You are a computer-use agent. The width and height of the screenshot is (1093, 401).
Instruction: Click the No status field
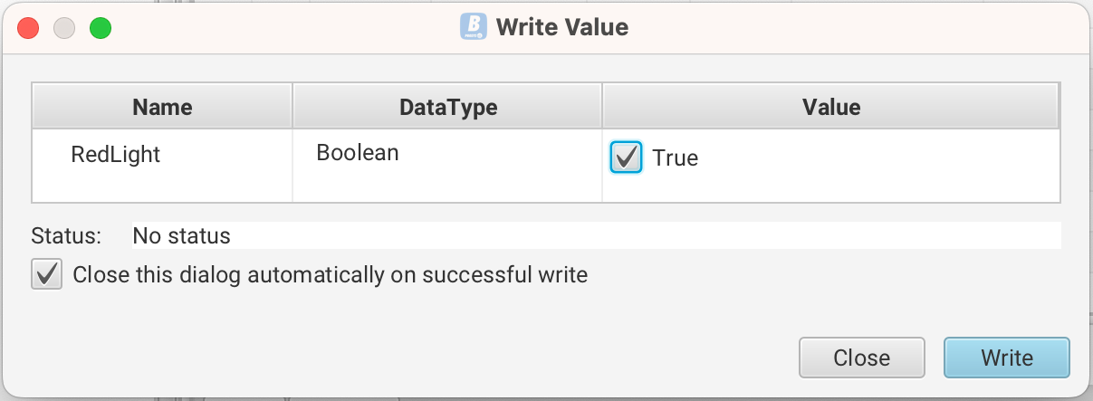[x=595, y=236]
